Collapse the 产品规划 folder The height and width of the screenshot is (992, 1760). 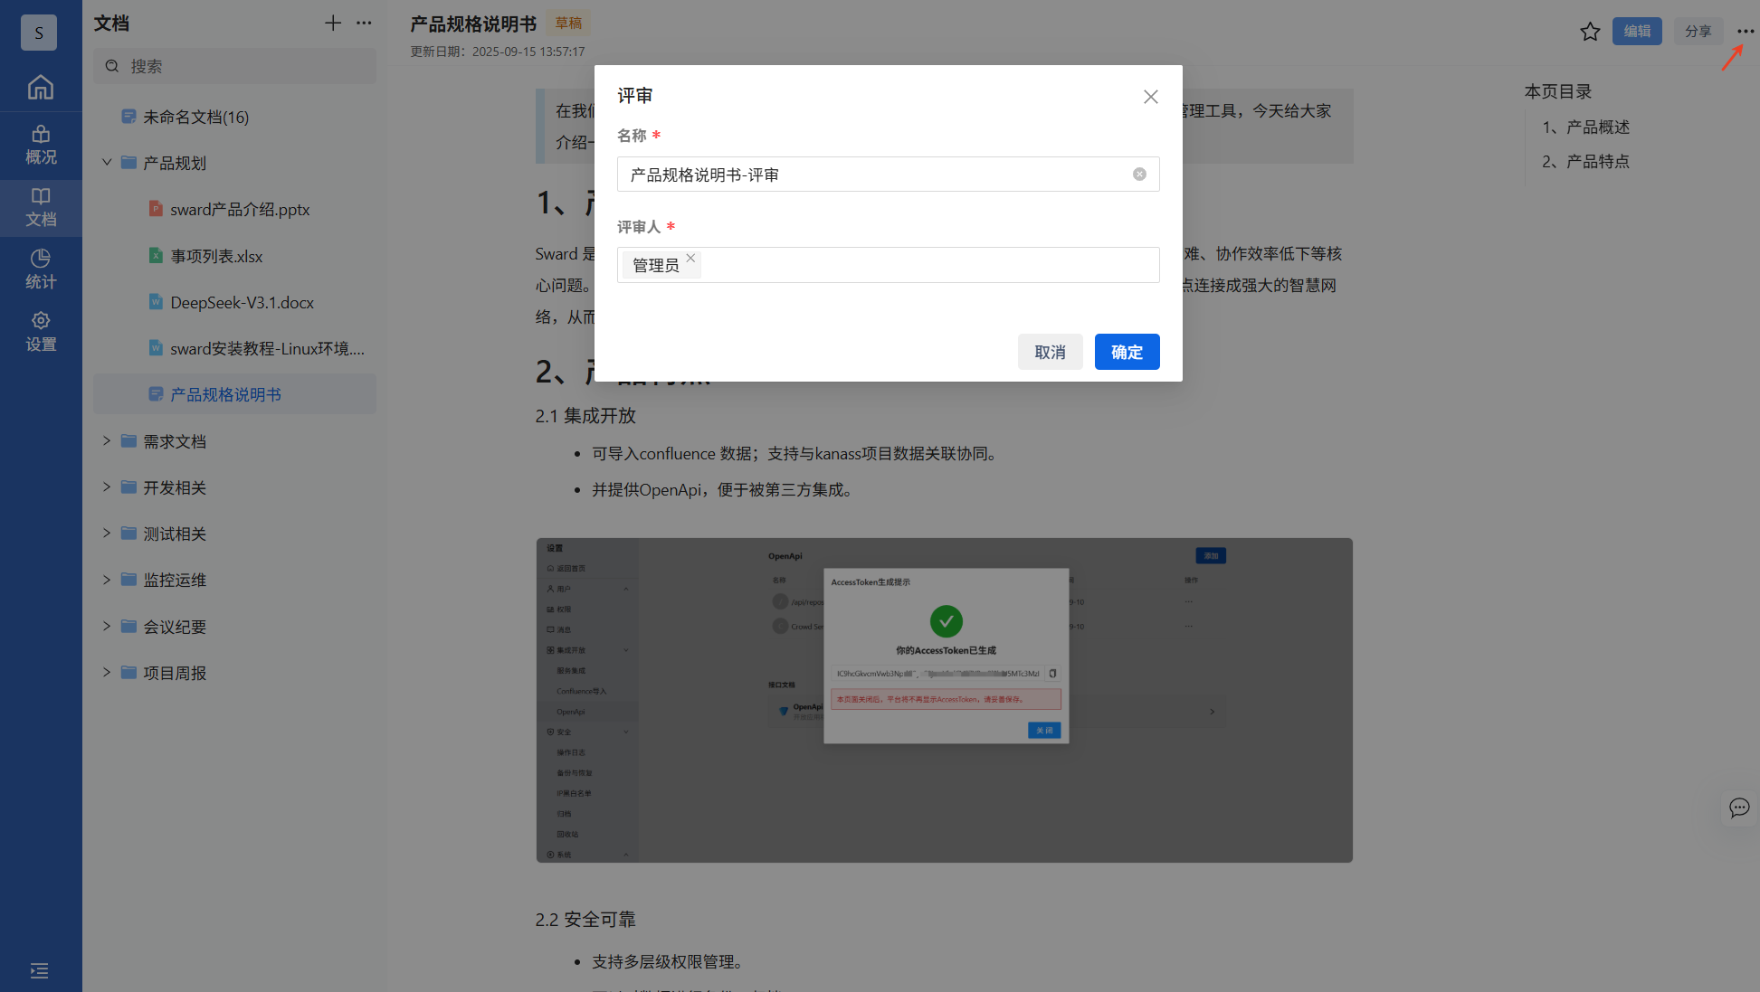107,163
